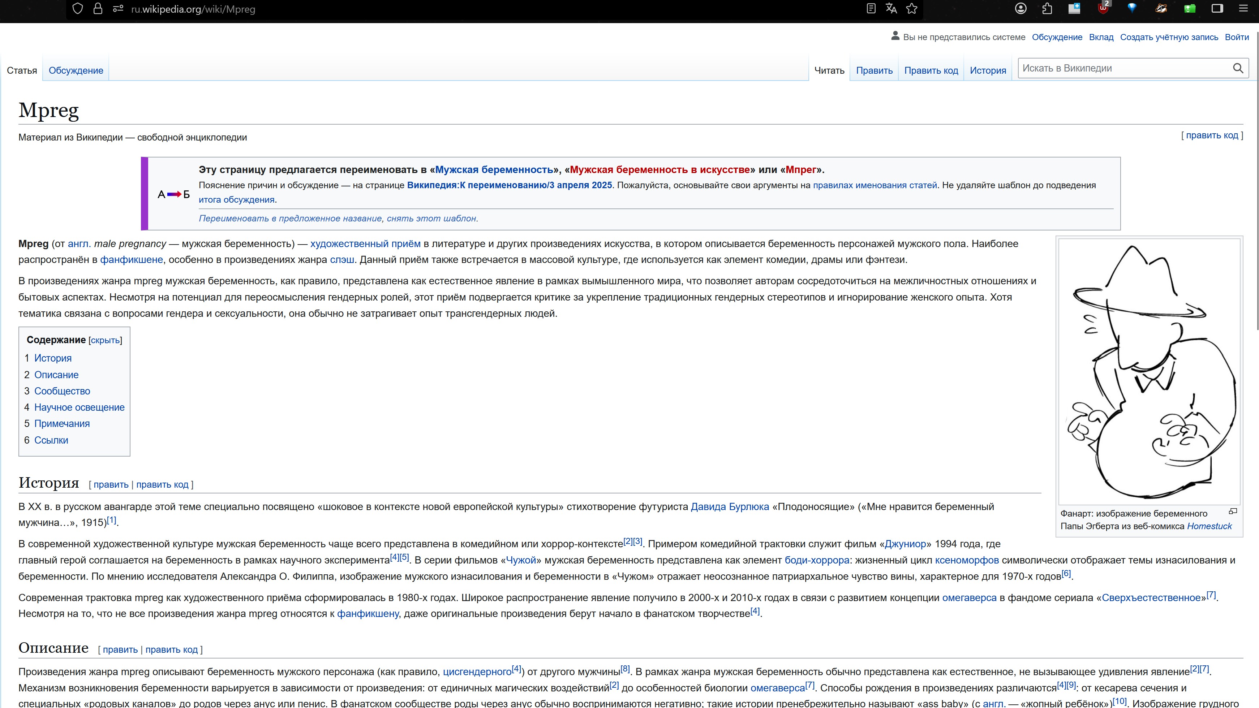The width and height of the screenshot is (1259, 708).
Task: Enlarge the fanart image via expand icon
Action: click(1233, 511)
